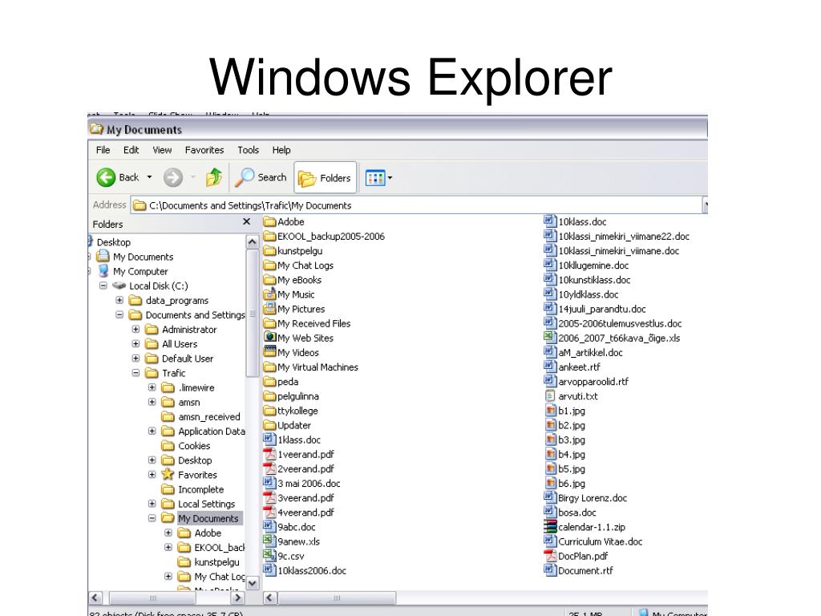Select the 1veerand.pdf file icon
This screenshot has height=616, width=821.
pyautogui.click(x=269, y=454)
